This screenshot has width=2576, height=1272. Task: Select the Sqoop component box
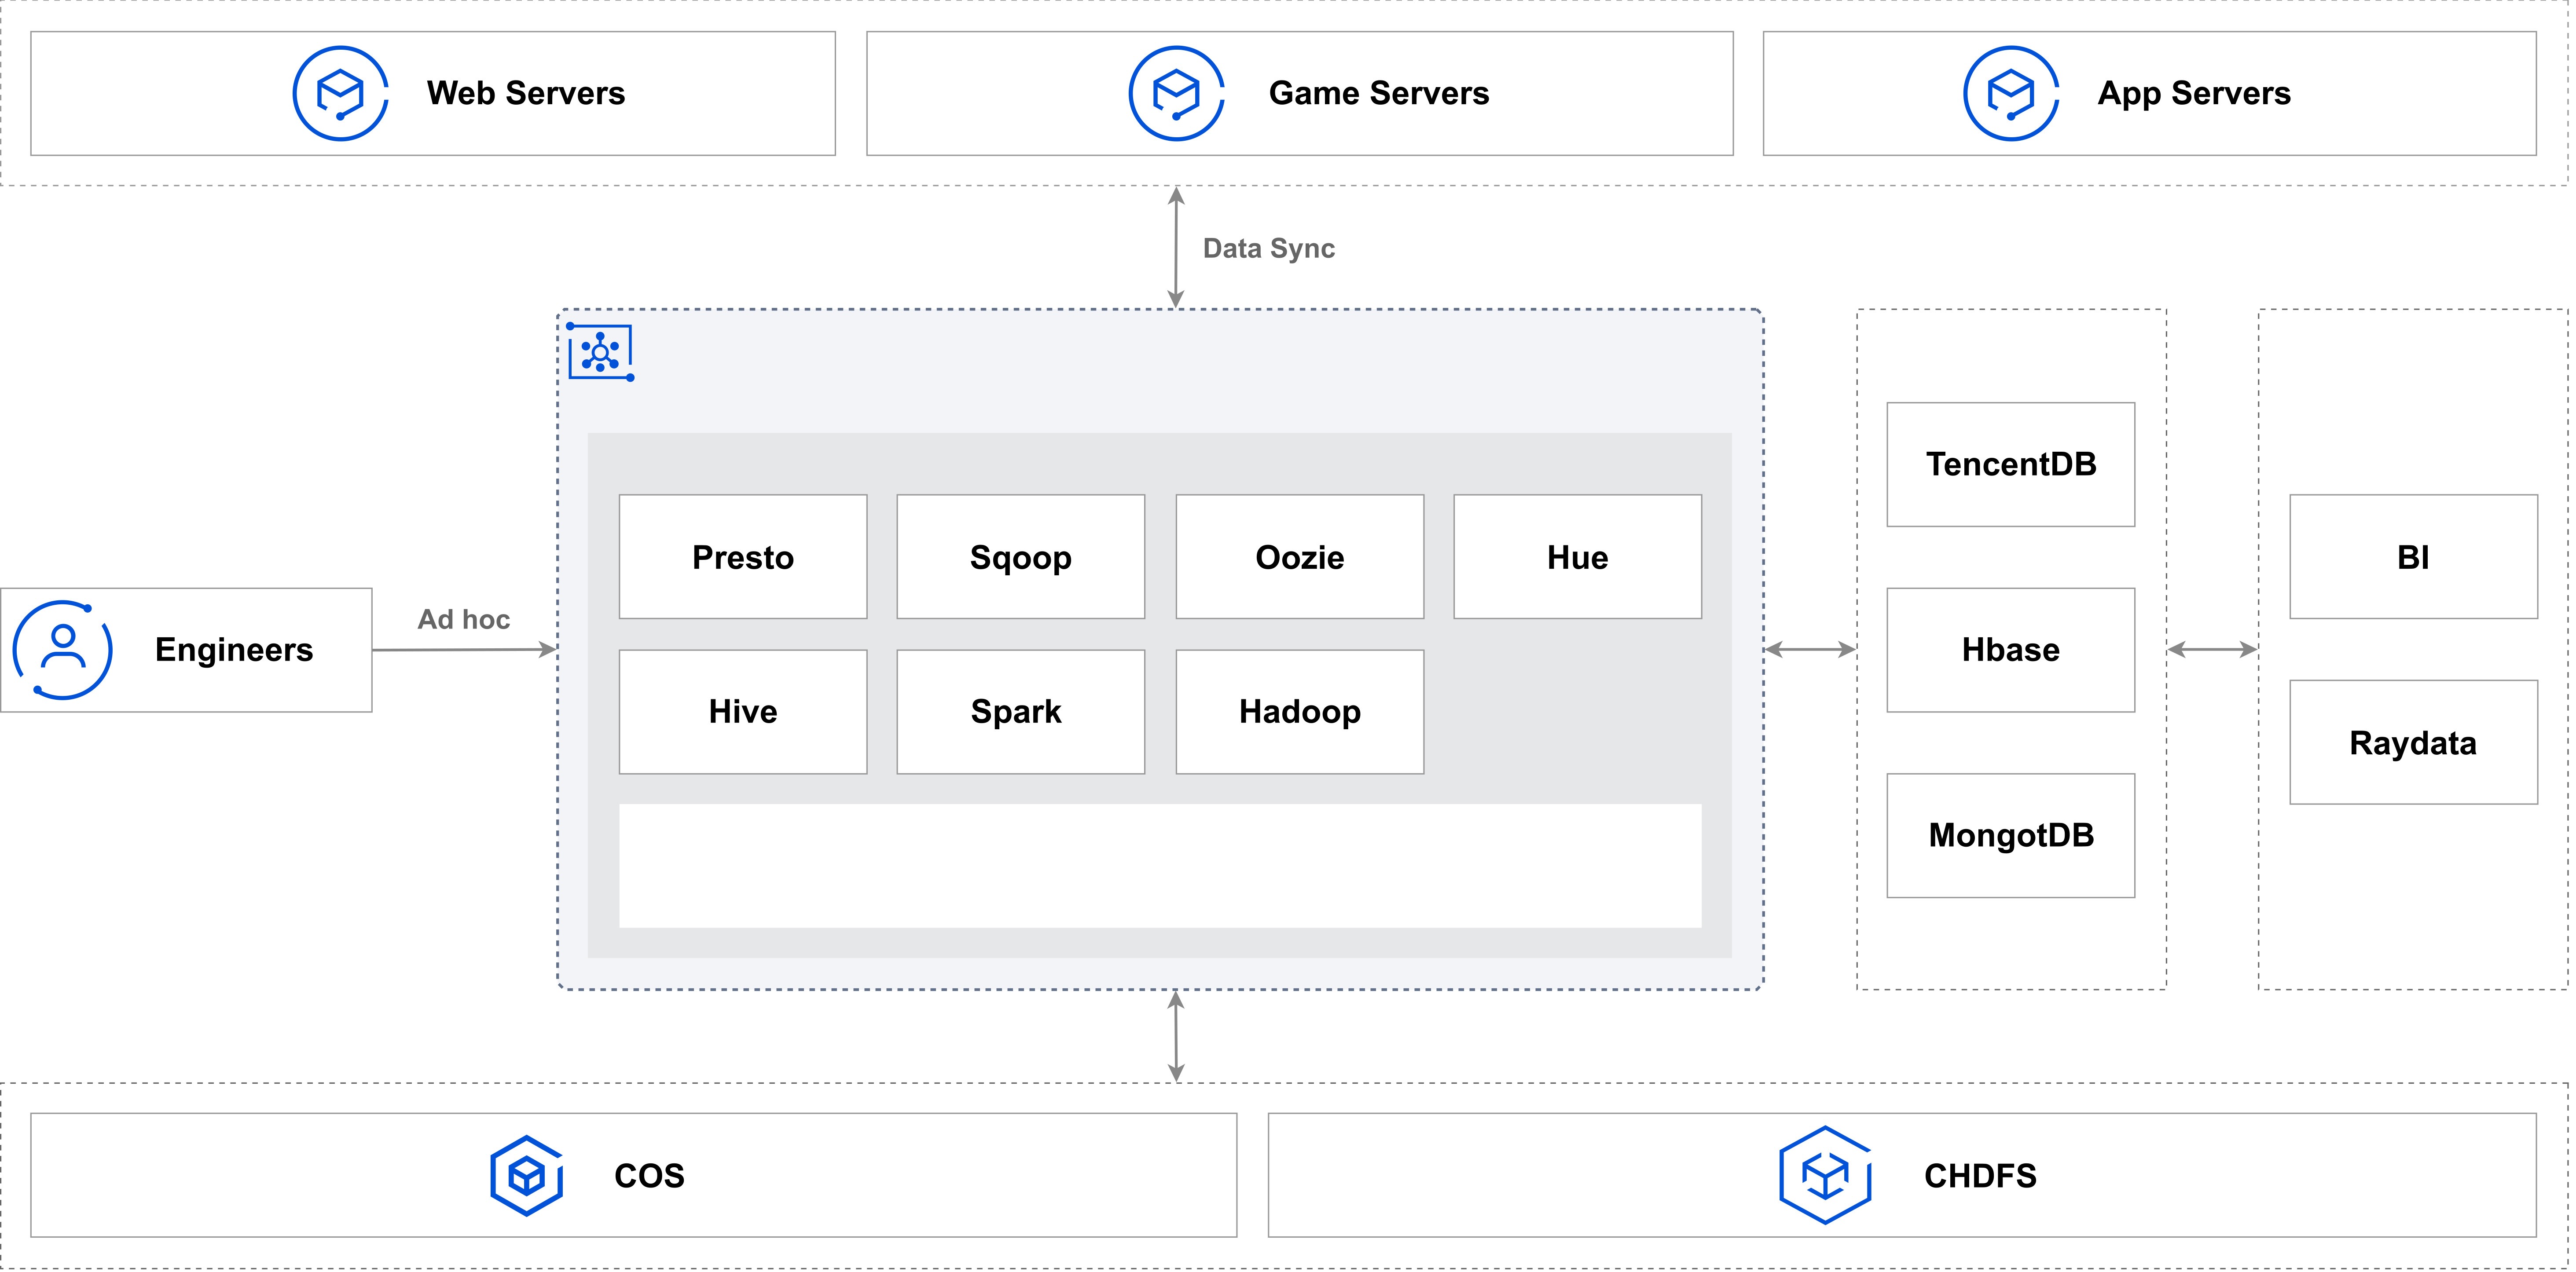[x=1020, y=556]
